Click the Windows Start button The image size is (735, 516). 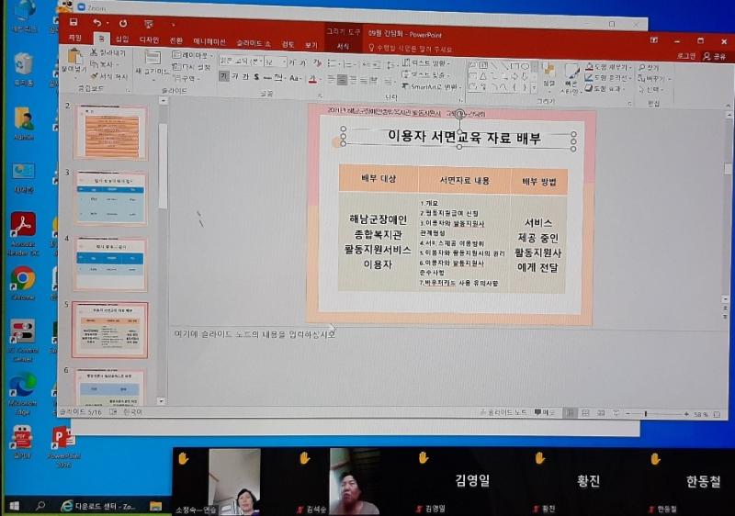tap(14, 505)
